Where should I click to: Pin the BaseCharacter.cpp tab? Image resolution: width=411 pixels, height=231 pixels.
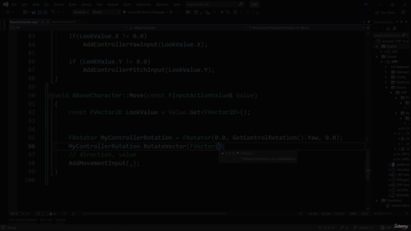(x=43, y=22)
